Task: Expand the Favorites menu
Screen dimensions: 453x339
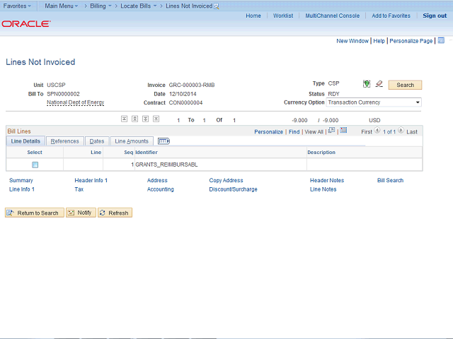Action: 18,6
